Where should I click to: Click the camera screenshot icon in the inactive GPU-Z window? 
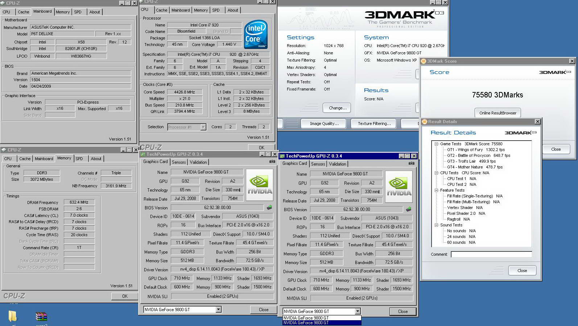click(272, 162)
